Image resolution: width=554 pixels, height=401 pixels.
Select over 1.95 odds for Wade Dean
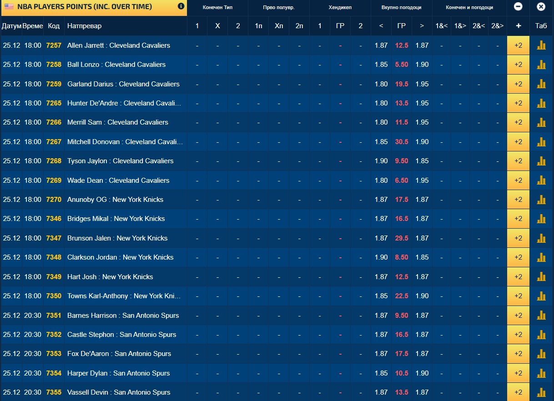coord(422,180)
